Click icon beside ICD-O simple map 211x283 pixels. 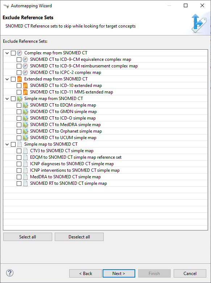point(25,118)
